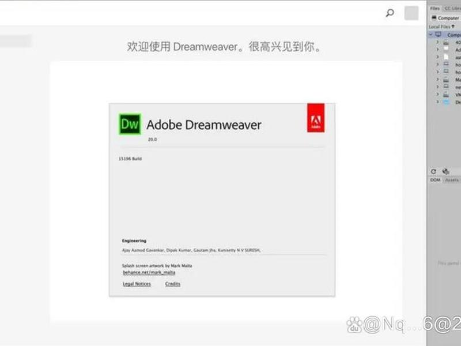
Task: Expand the 'au' file row
Action: (x=437, y=57)
